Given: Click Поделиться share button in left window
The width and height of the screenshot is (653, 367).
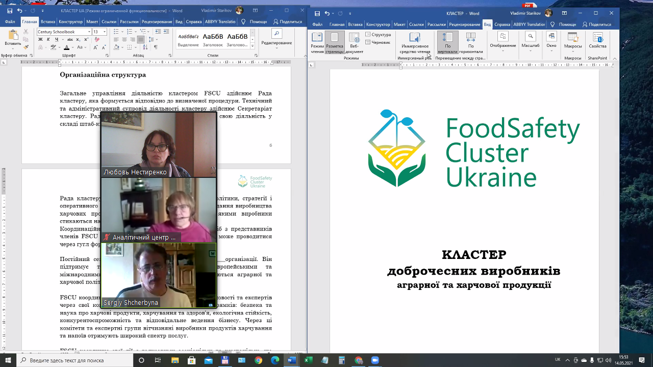Looking at the screenshot, I should [288, 22].
